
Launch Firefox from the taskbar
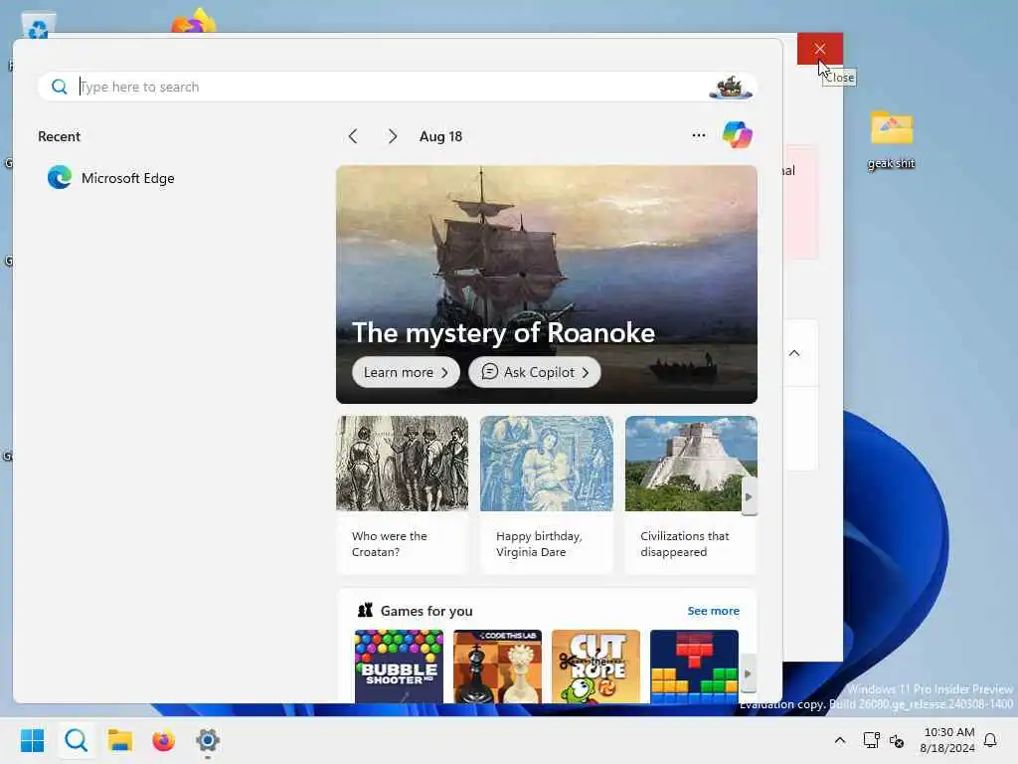[164, 740]
